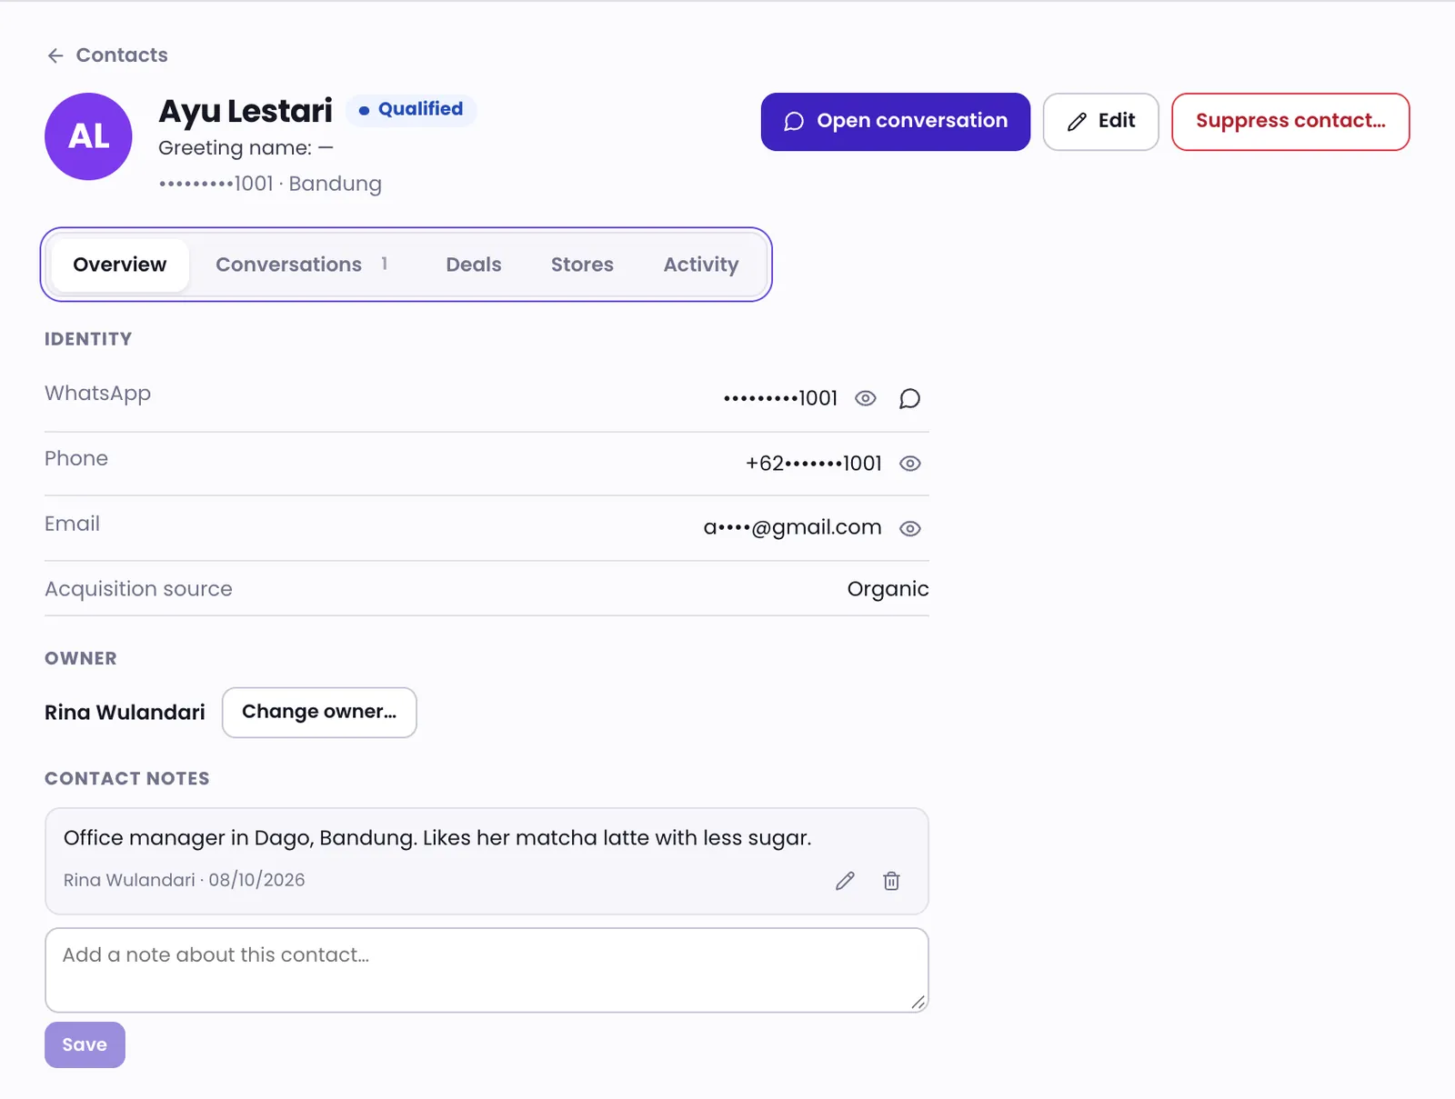Click the Change owner button
Image resolution: width=1455 pixels, height=1099 pixels.
click(x=319, y=712)
